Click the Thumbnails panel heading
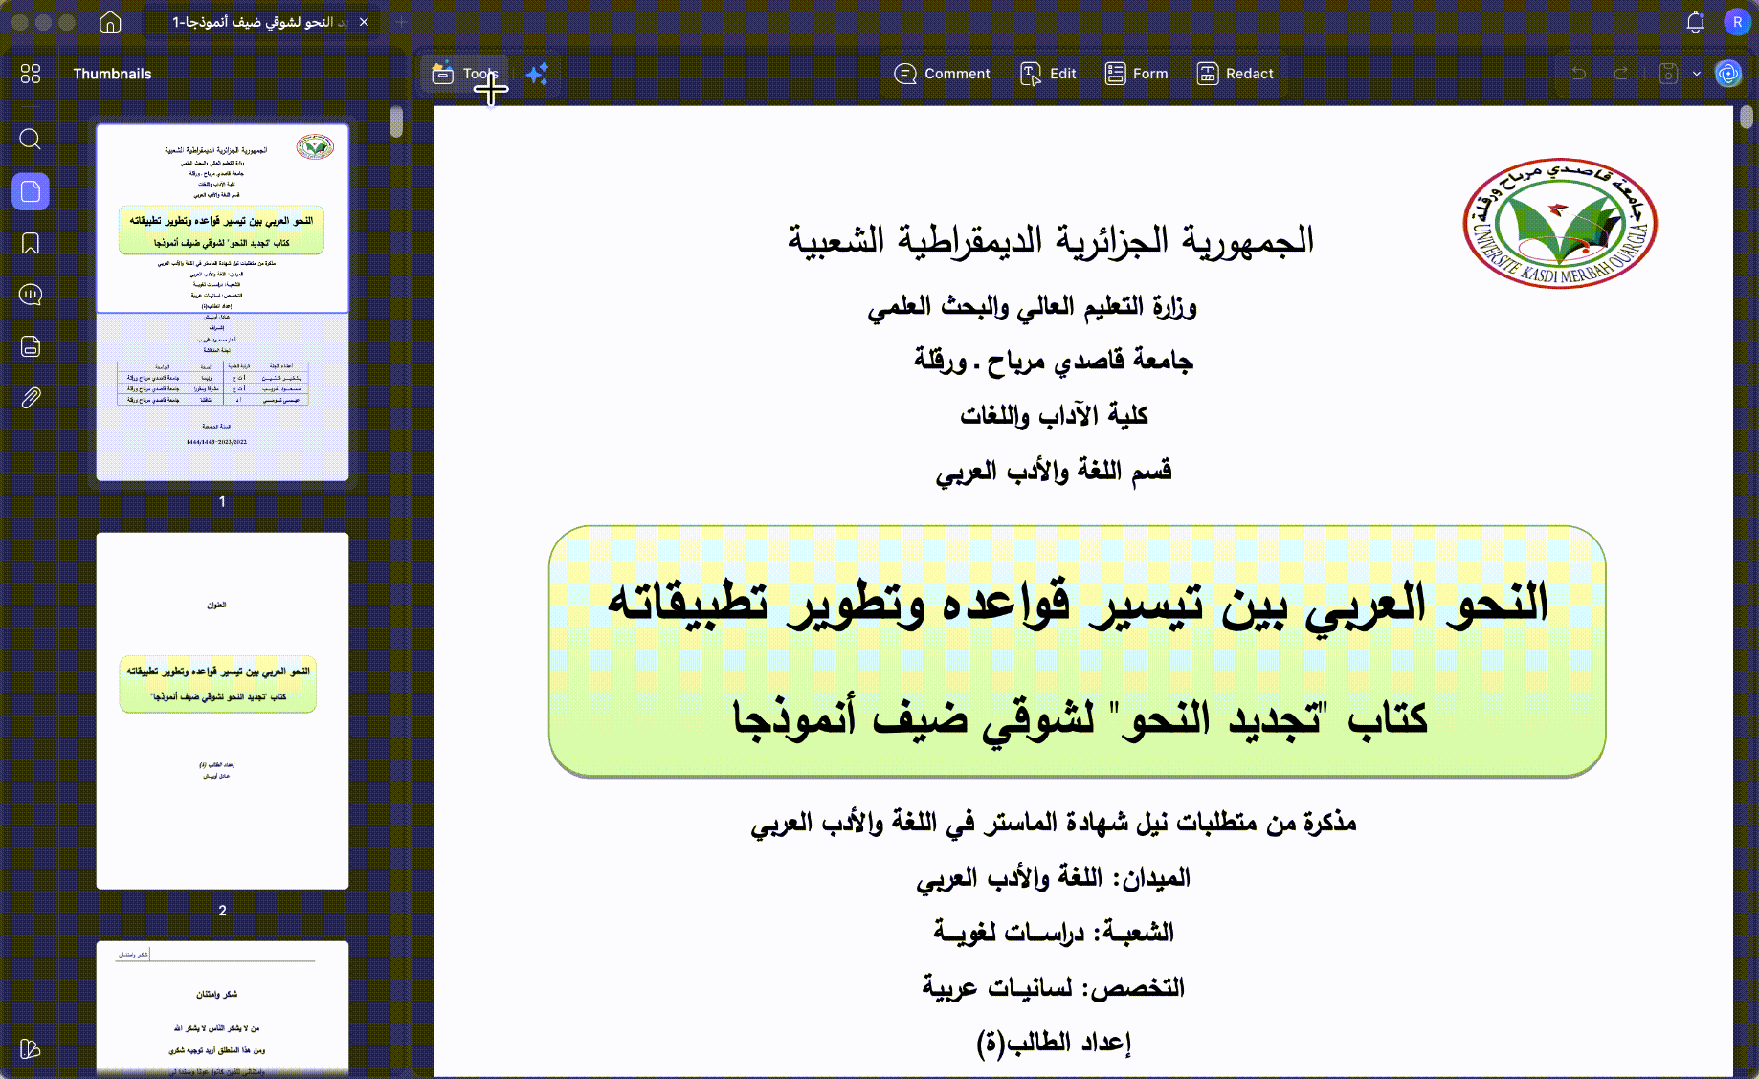This screenshot has height=1079, width=1759. point(112,74)
